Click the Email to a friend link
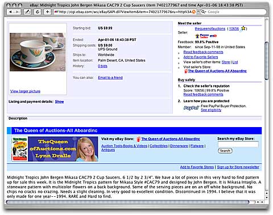The width and height of the screenshot is (273, 215). 110,78
